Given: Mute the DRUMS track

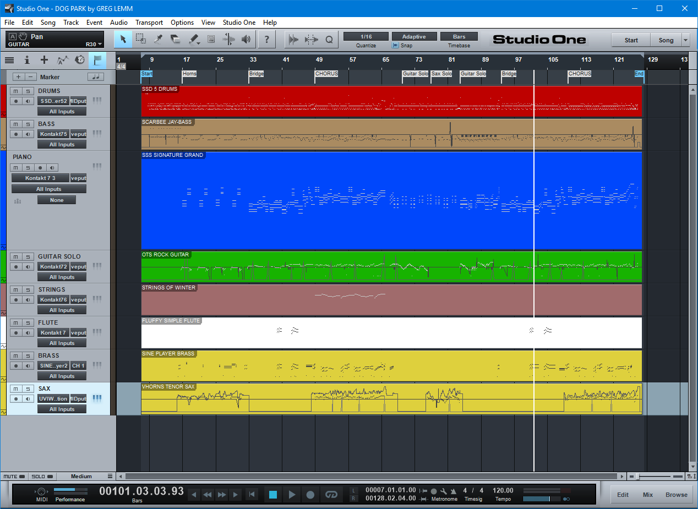Looking at the screenshot, I should click(16, 91).
